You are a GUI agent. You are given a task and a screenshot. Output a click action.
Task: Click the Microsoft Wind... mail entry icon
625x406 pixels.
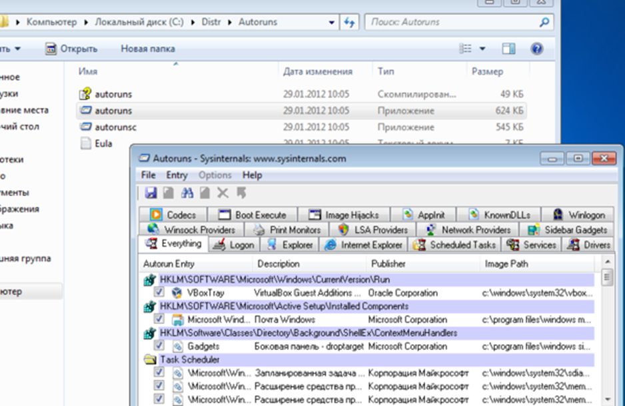(177, 319)
